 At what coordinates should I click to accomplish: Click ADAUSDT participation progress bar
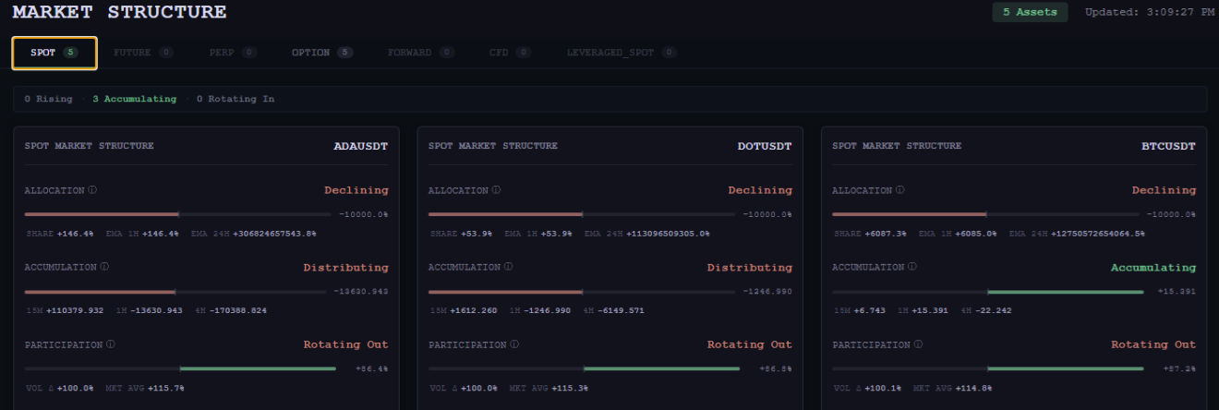pos(180,368)
